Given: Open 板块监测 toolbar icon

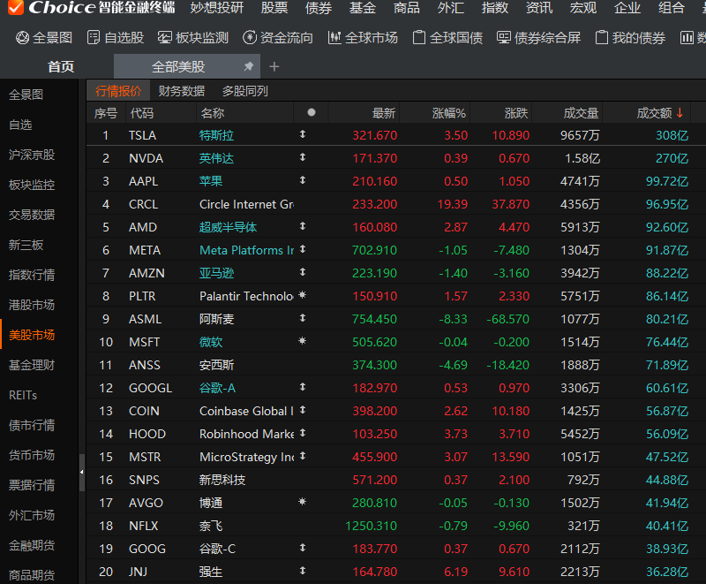Looking at the screenshot, I should (x=164, y=38).
